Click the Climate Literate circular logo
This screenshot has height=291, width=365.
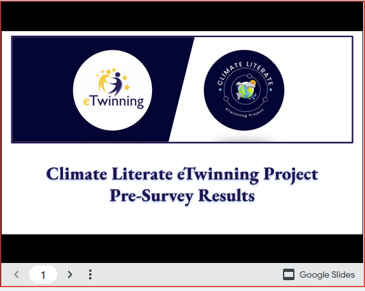[244, 90]
